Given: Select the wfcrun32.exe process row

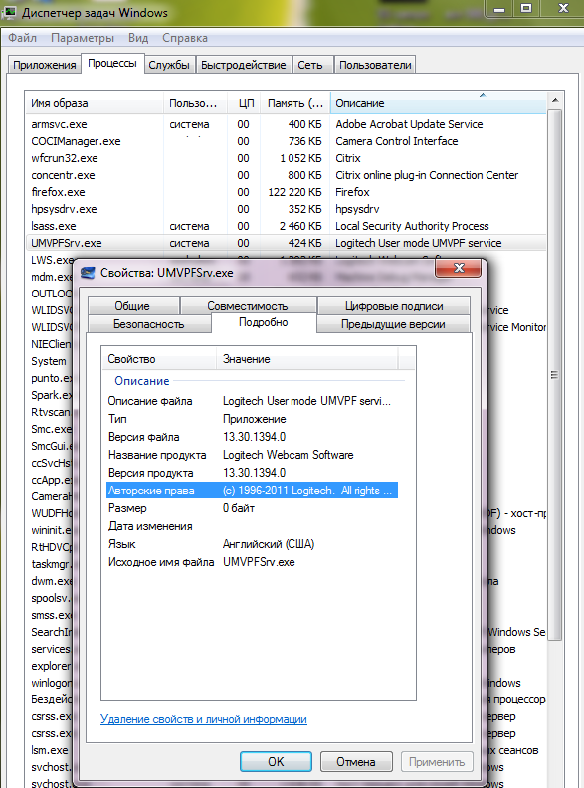Looking at the screenshot, I should point(286,158).
